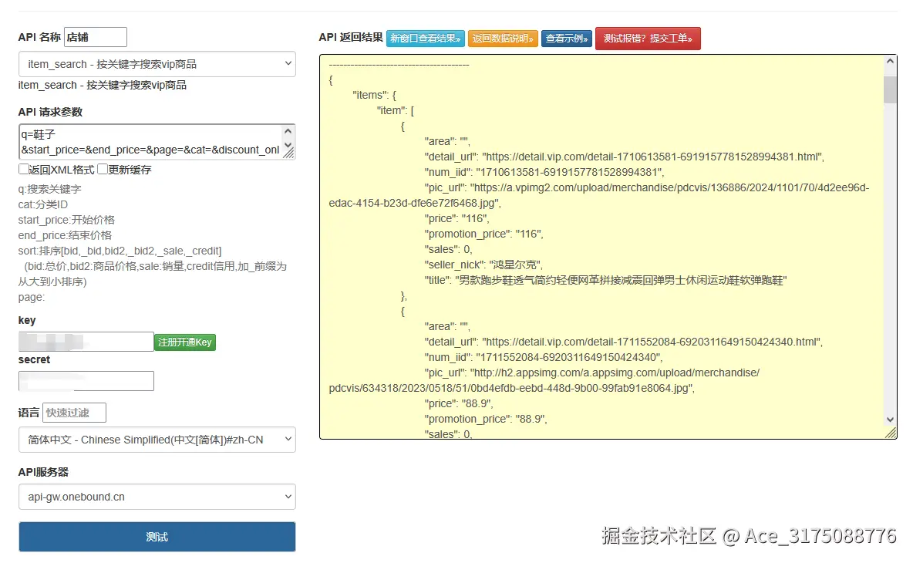The image size is (913, 563).
Task: Click the "price": "88.9" line
Action: click(x=459, y=403)
